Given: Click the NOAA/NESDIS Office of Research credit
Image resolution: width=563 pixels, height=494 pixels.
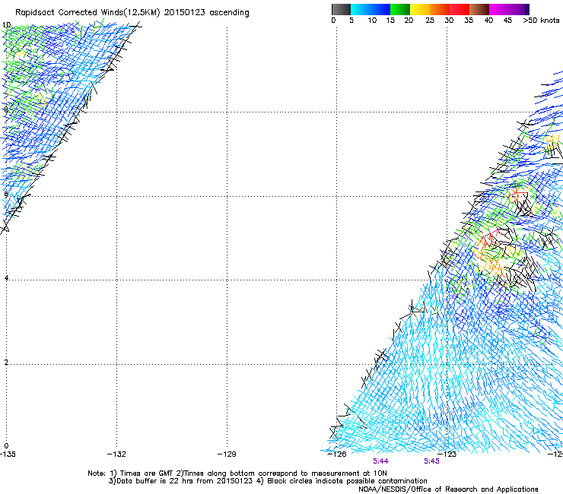Looking at the screenshot, I should click(448, 489).
